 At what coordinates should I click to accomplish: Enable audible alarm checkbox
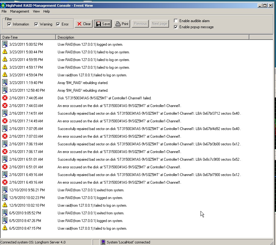[x=176, y=21]
